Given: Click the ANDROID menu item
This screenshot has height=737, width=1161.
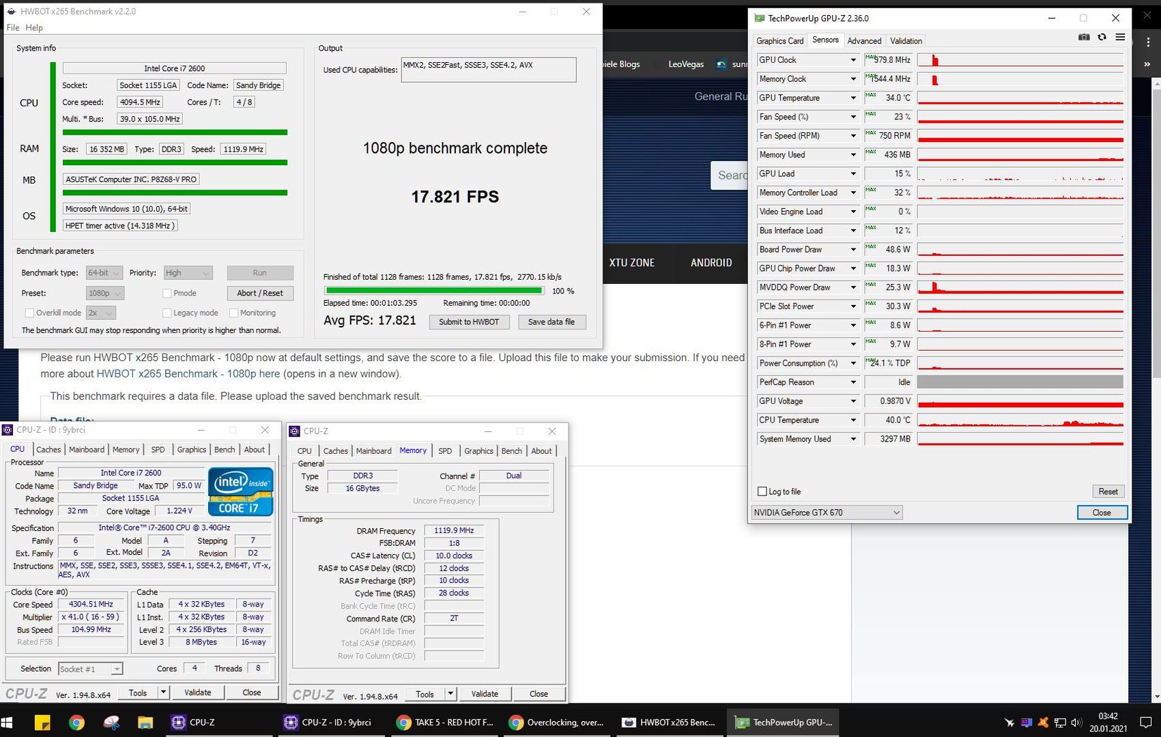Looking at the screenshot, I should coord(711,263).
